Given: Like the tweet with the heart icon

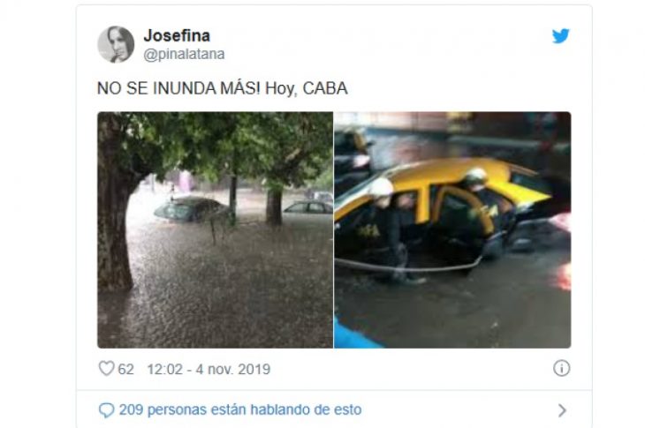Looking at the screenshot, I should coord(107,369).
